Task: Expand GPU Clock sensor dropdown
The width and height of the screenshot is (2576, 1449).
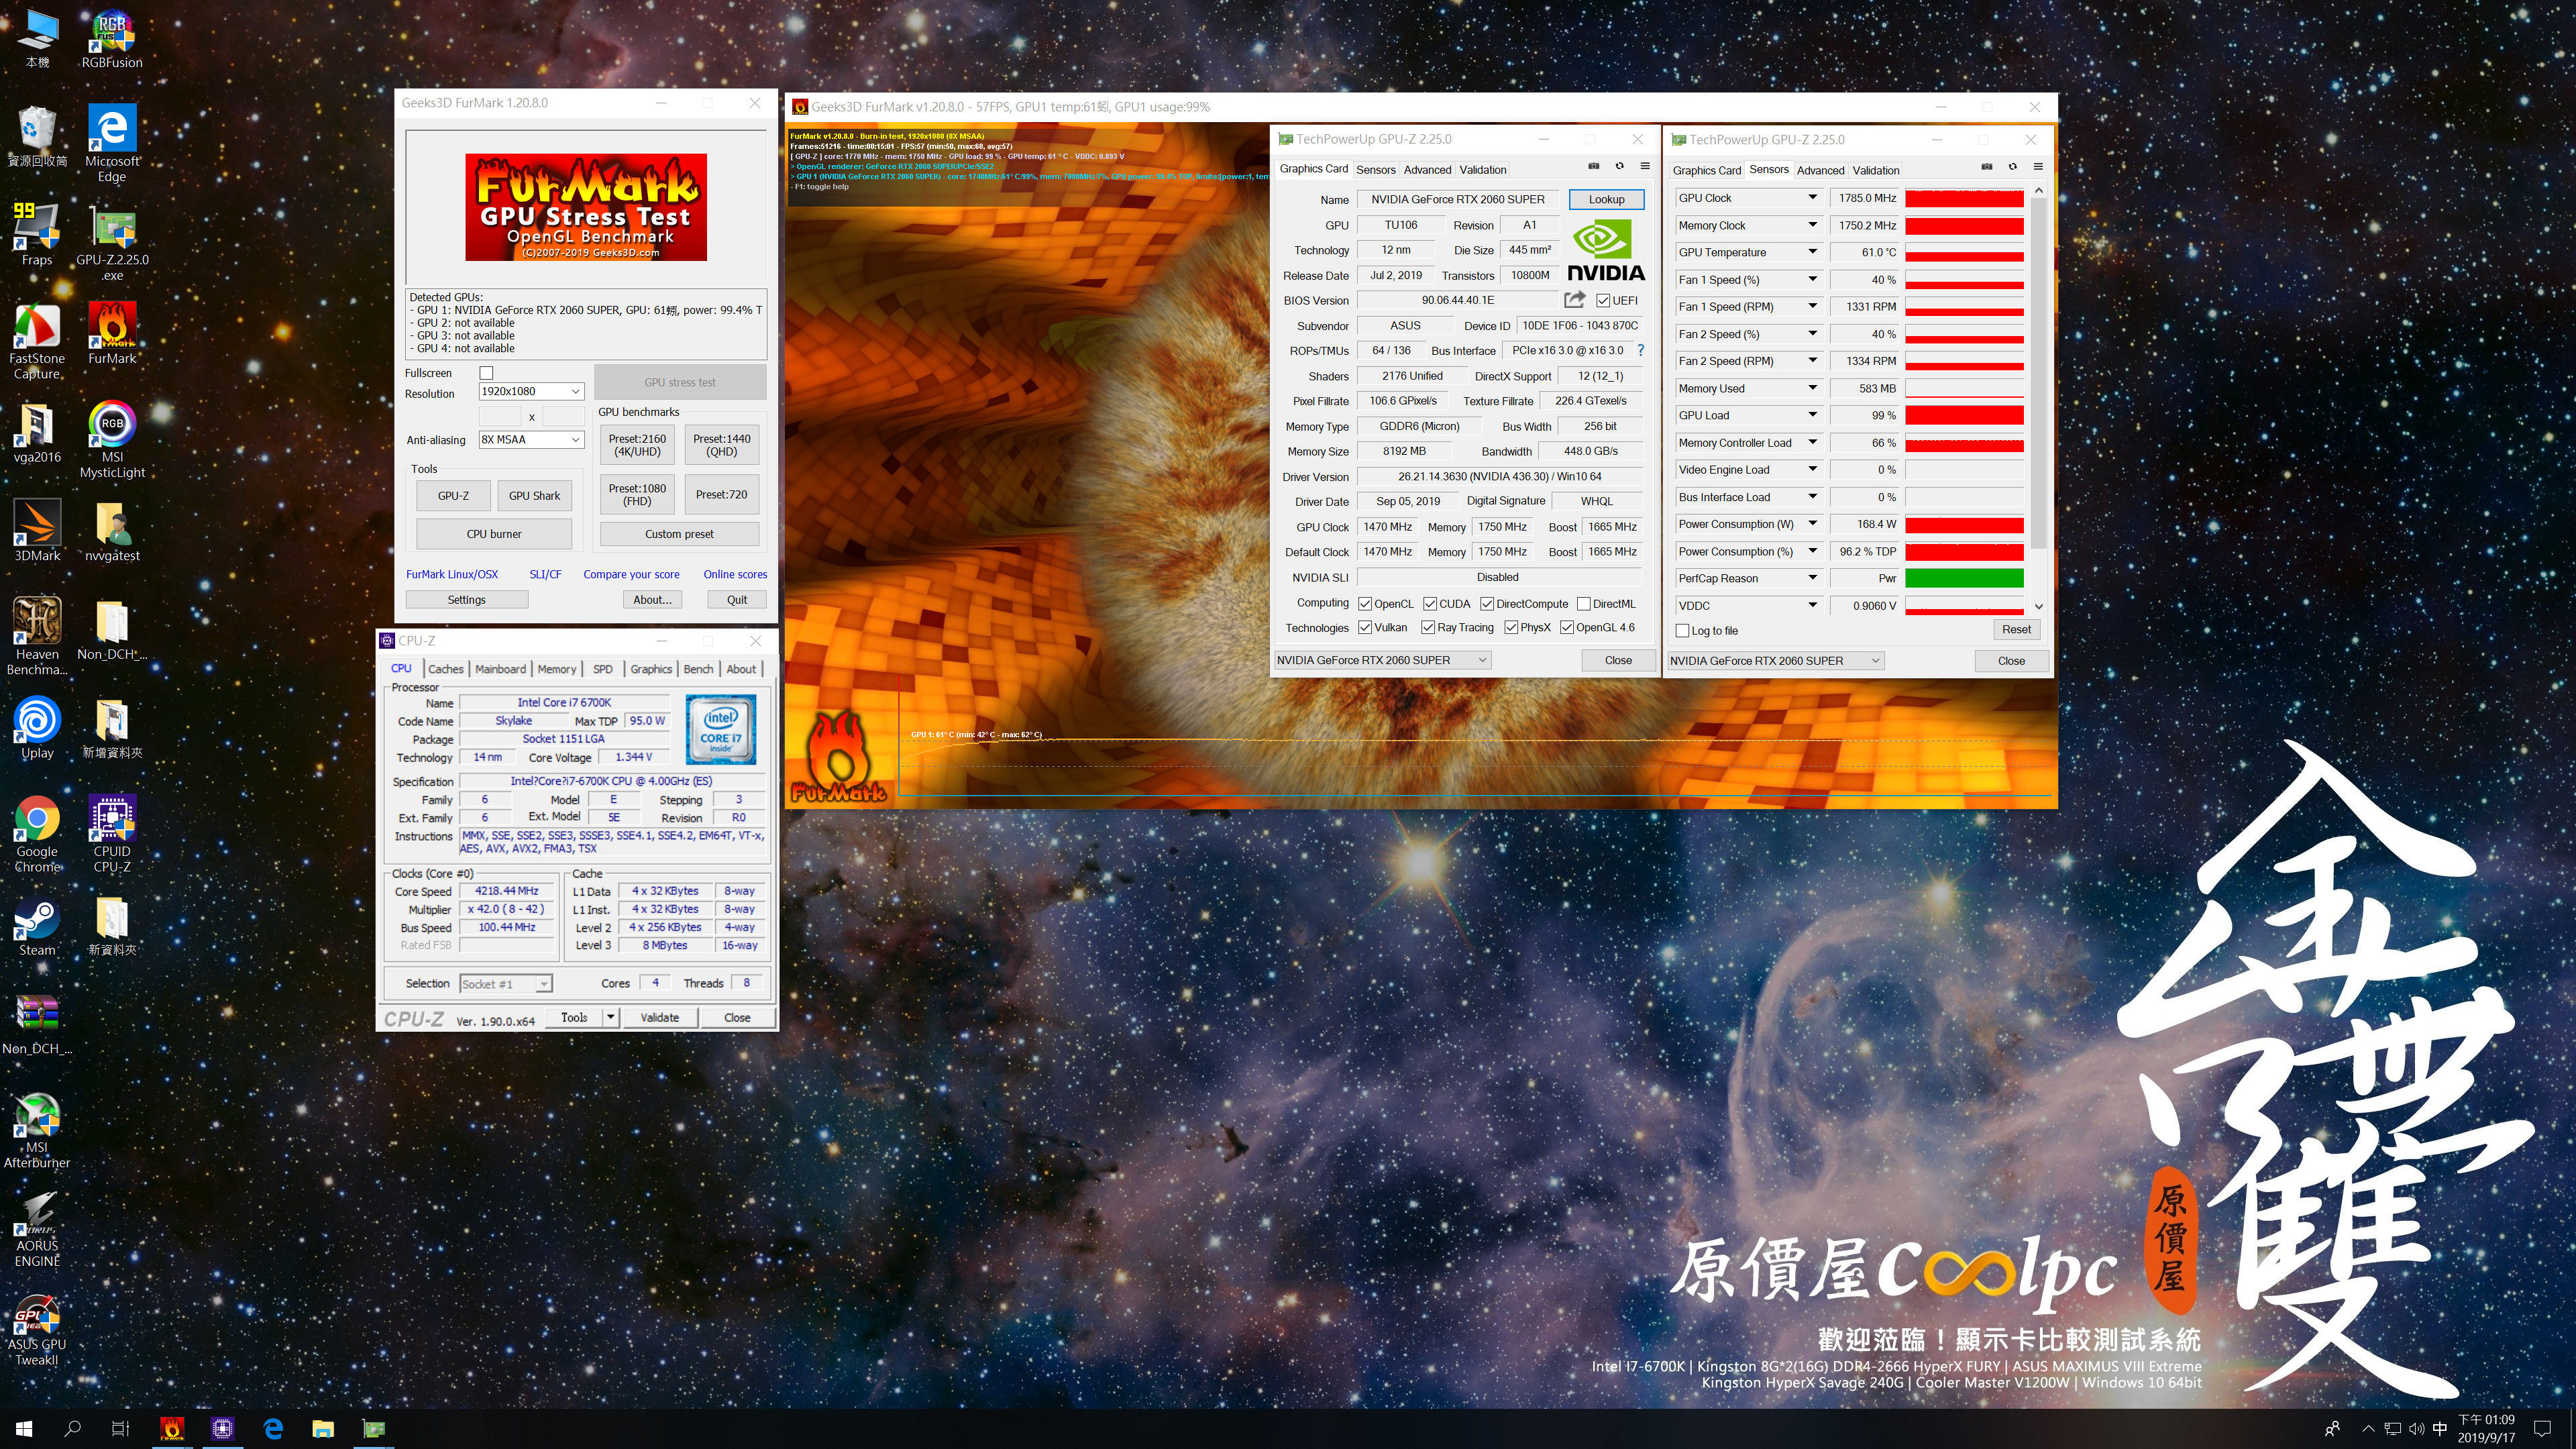Action: coord(1812,198)
